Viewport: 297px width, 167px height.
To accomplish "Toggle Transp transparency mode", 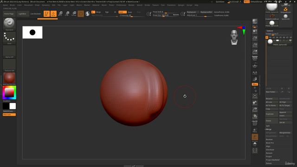I will (255, 130).
